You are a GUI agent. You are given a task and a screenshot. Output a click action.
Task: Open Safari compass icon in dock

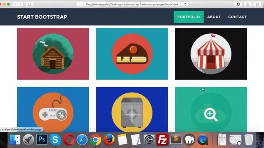coord(82,139)
